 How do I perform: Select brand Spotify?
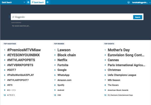tap(61, 85)
